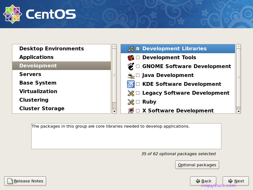Uncheck the Development Libraries checkbox
Screen dimensions: 253x190
(x=138, y=48)
